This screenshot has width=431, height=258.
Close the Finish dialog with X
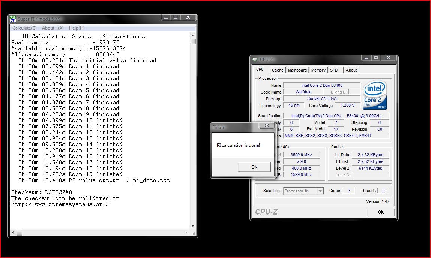[267, 125]
